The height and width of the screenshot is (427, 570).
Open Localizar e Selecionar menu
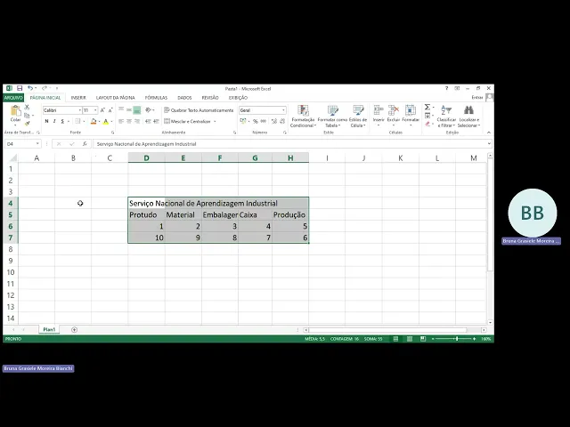coord(469,117)
